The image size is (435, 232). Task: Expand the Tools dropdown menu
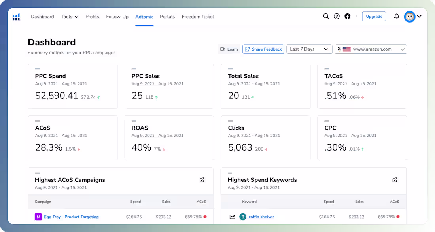pos(70,17)
